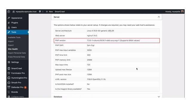Go to Available Tools submenu

pos(14,37)
